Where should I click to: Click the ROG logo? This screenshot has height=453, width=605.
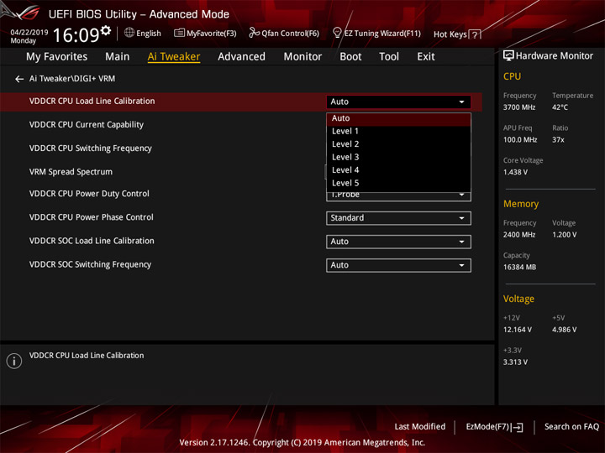tap(24, 13)
